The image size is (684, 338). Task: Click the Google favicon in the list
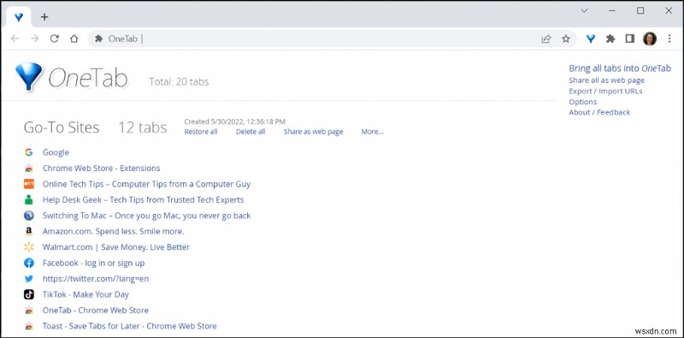[29, 152]
